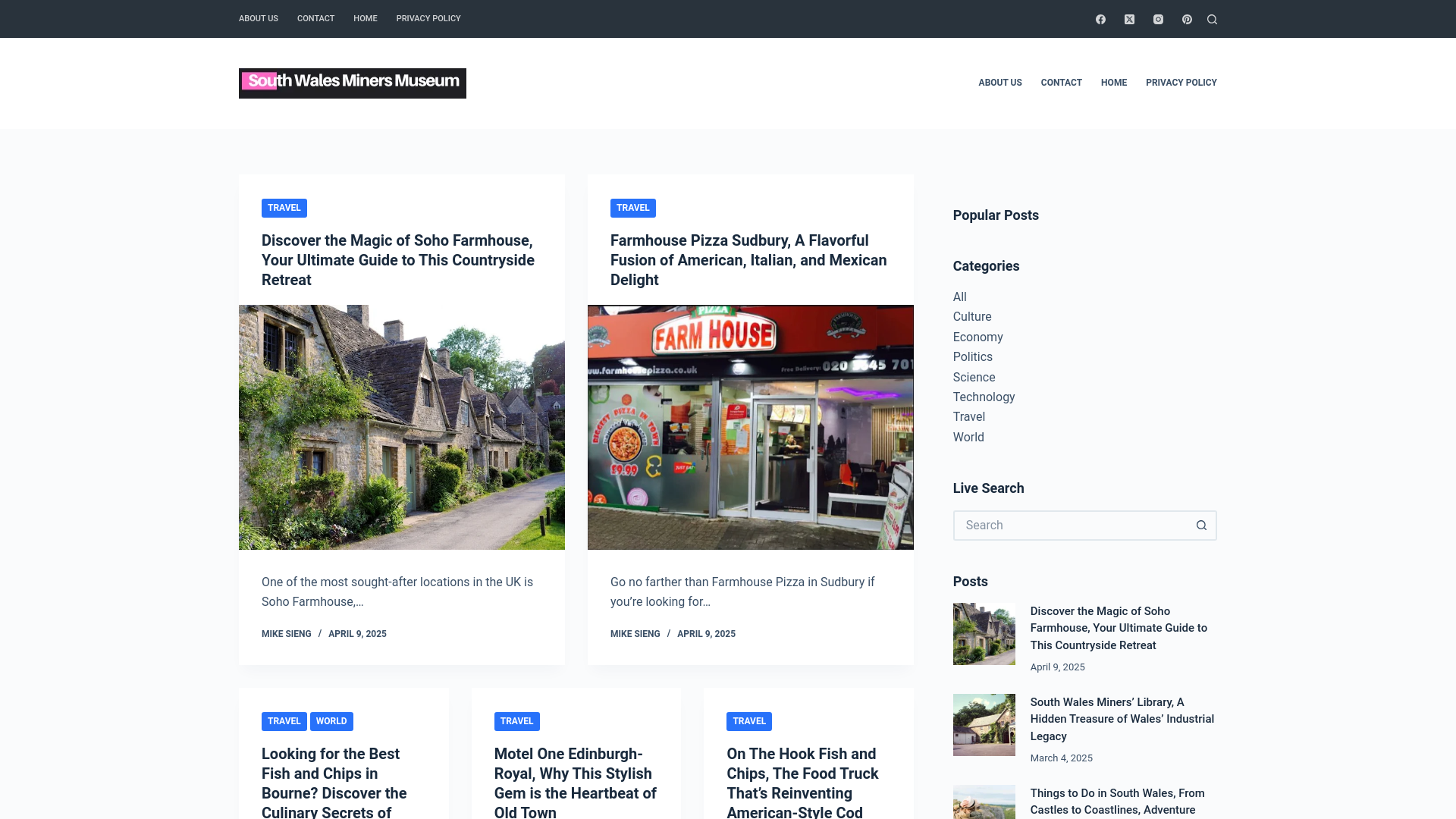Click Mike Sieng author on Soho Farmhouse post
The image size is (1456, 819).
coord(287,634)
